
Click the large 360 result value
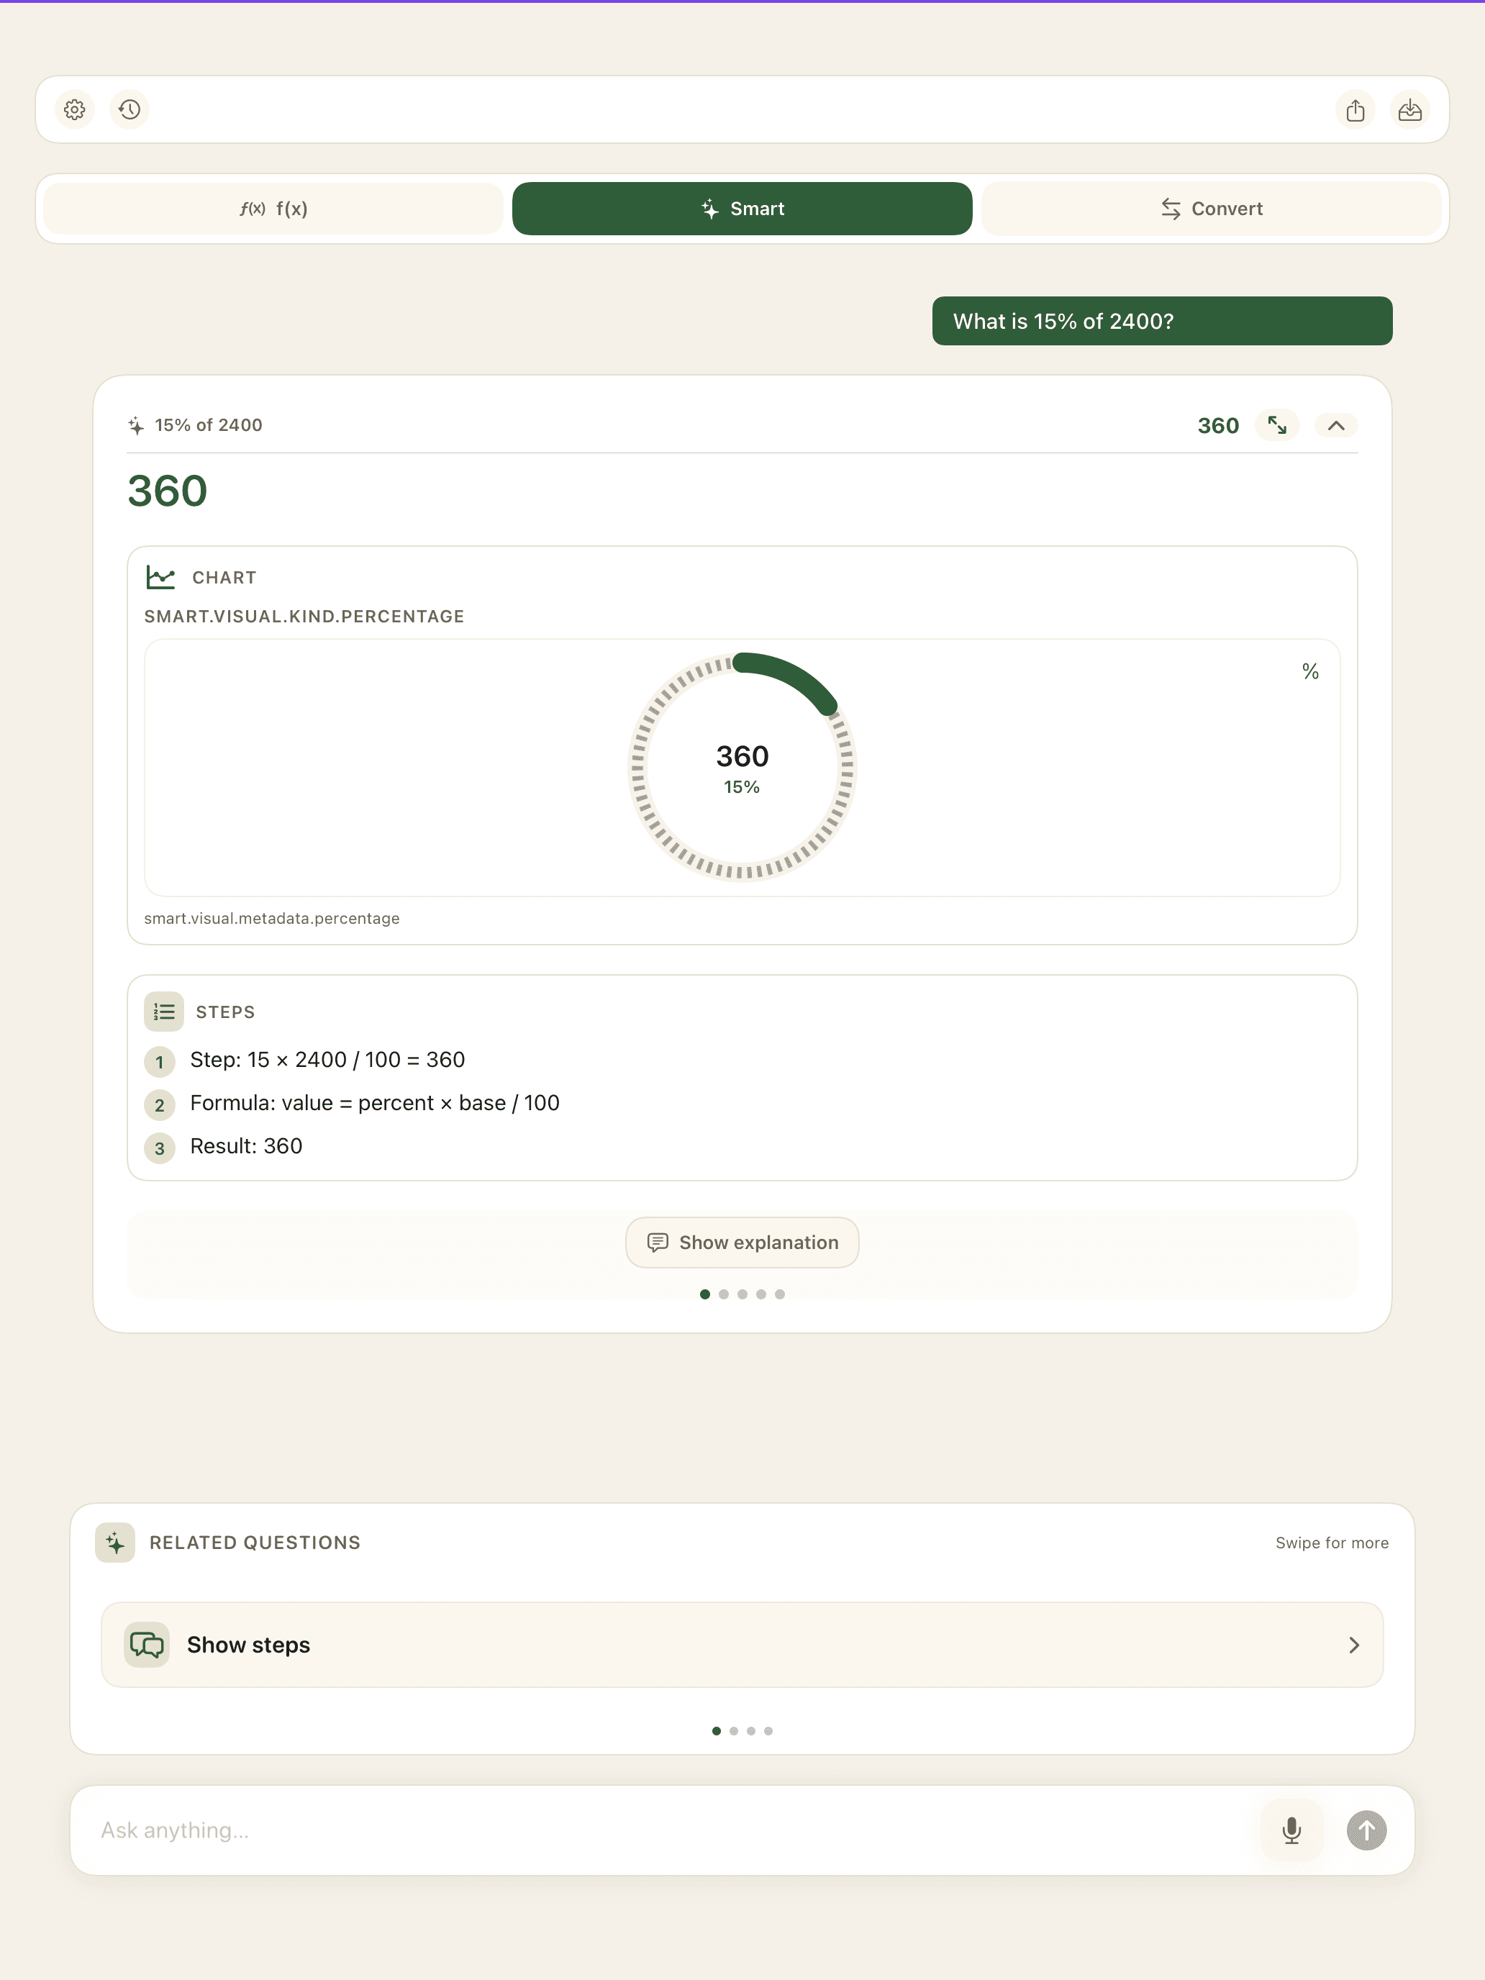click(168, 491)
